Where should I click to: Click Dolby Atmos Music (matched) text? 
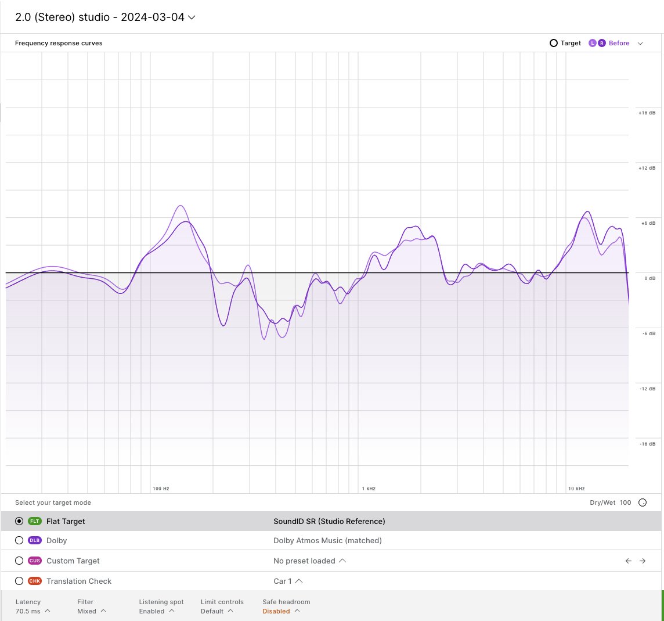tap(328, 540)
